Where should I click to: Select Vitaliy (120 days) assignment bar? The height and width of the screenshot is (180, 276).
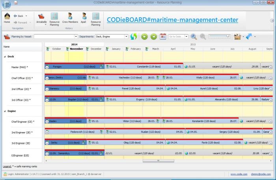pos(200,77)
